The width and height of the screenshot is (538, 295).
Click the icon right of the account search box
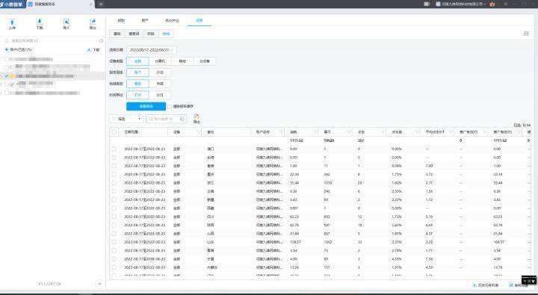101,41
